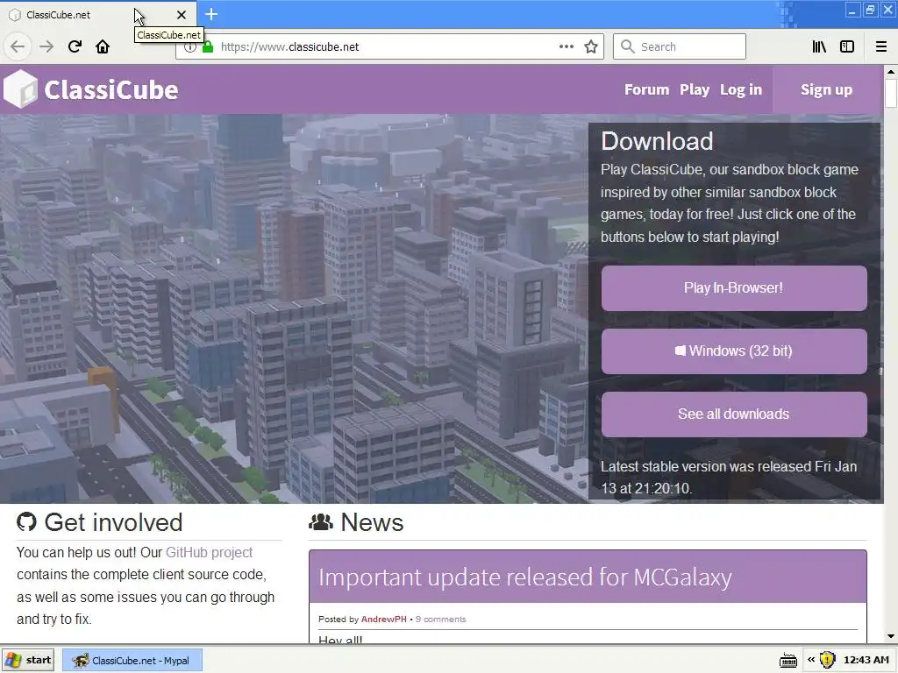Click the Sign up button
Viewport: 898px width, 673px height.
pos(826,90)
